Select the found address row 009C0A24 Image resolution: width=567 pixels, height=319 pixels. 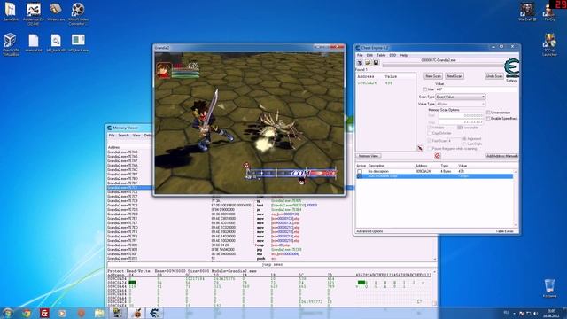[x=385, y=83]
